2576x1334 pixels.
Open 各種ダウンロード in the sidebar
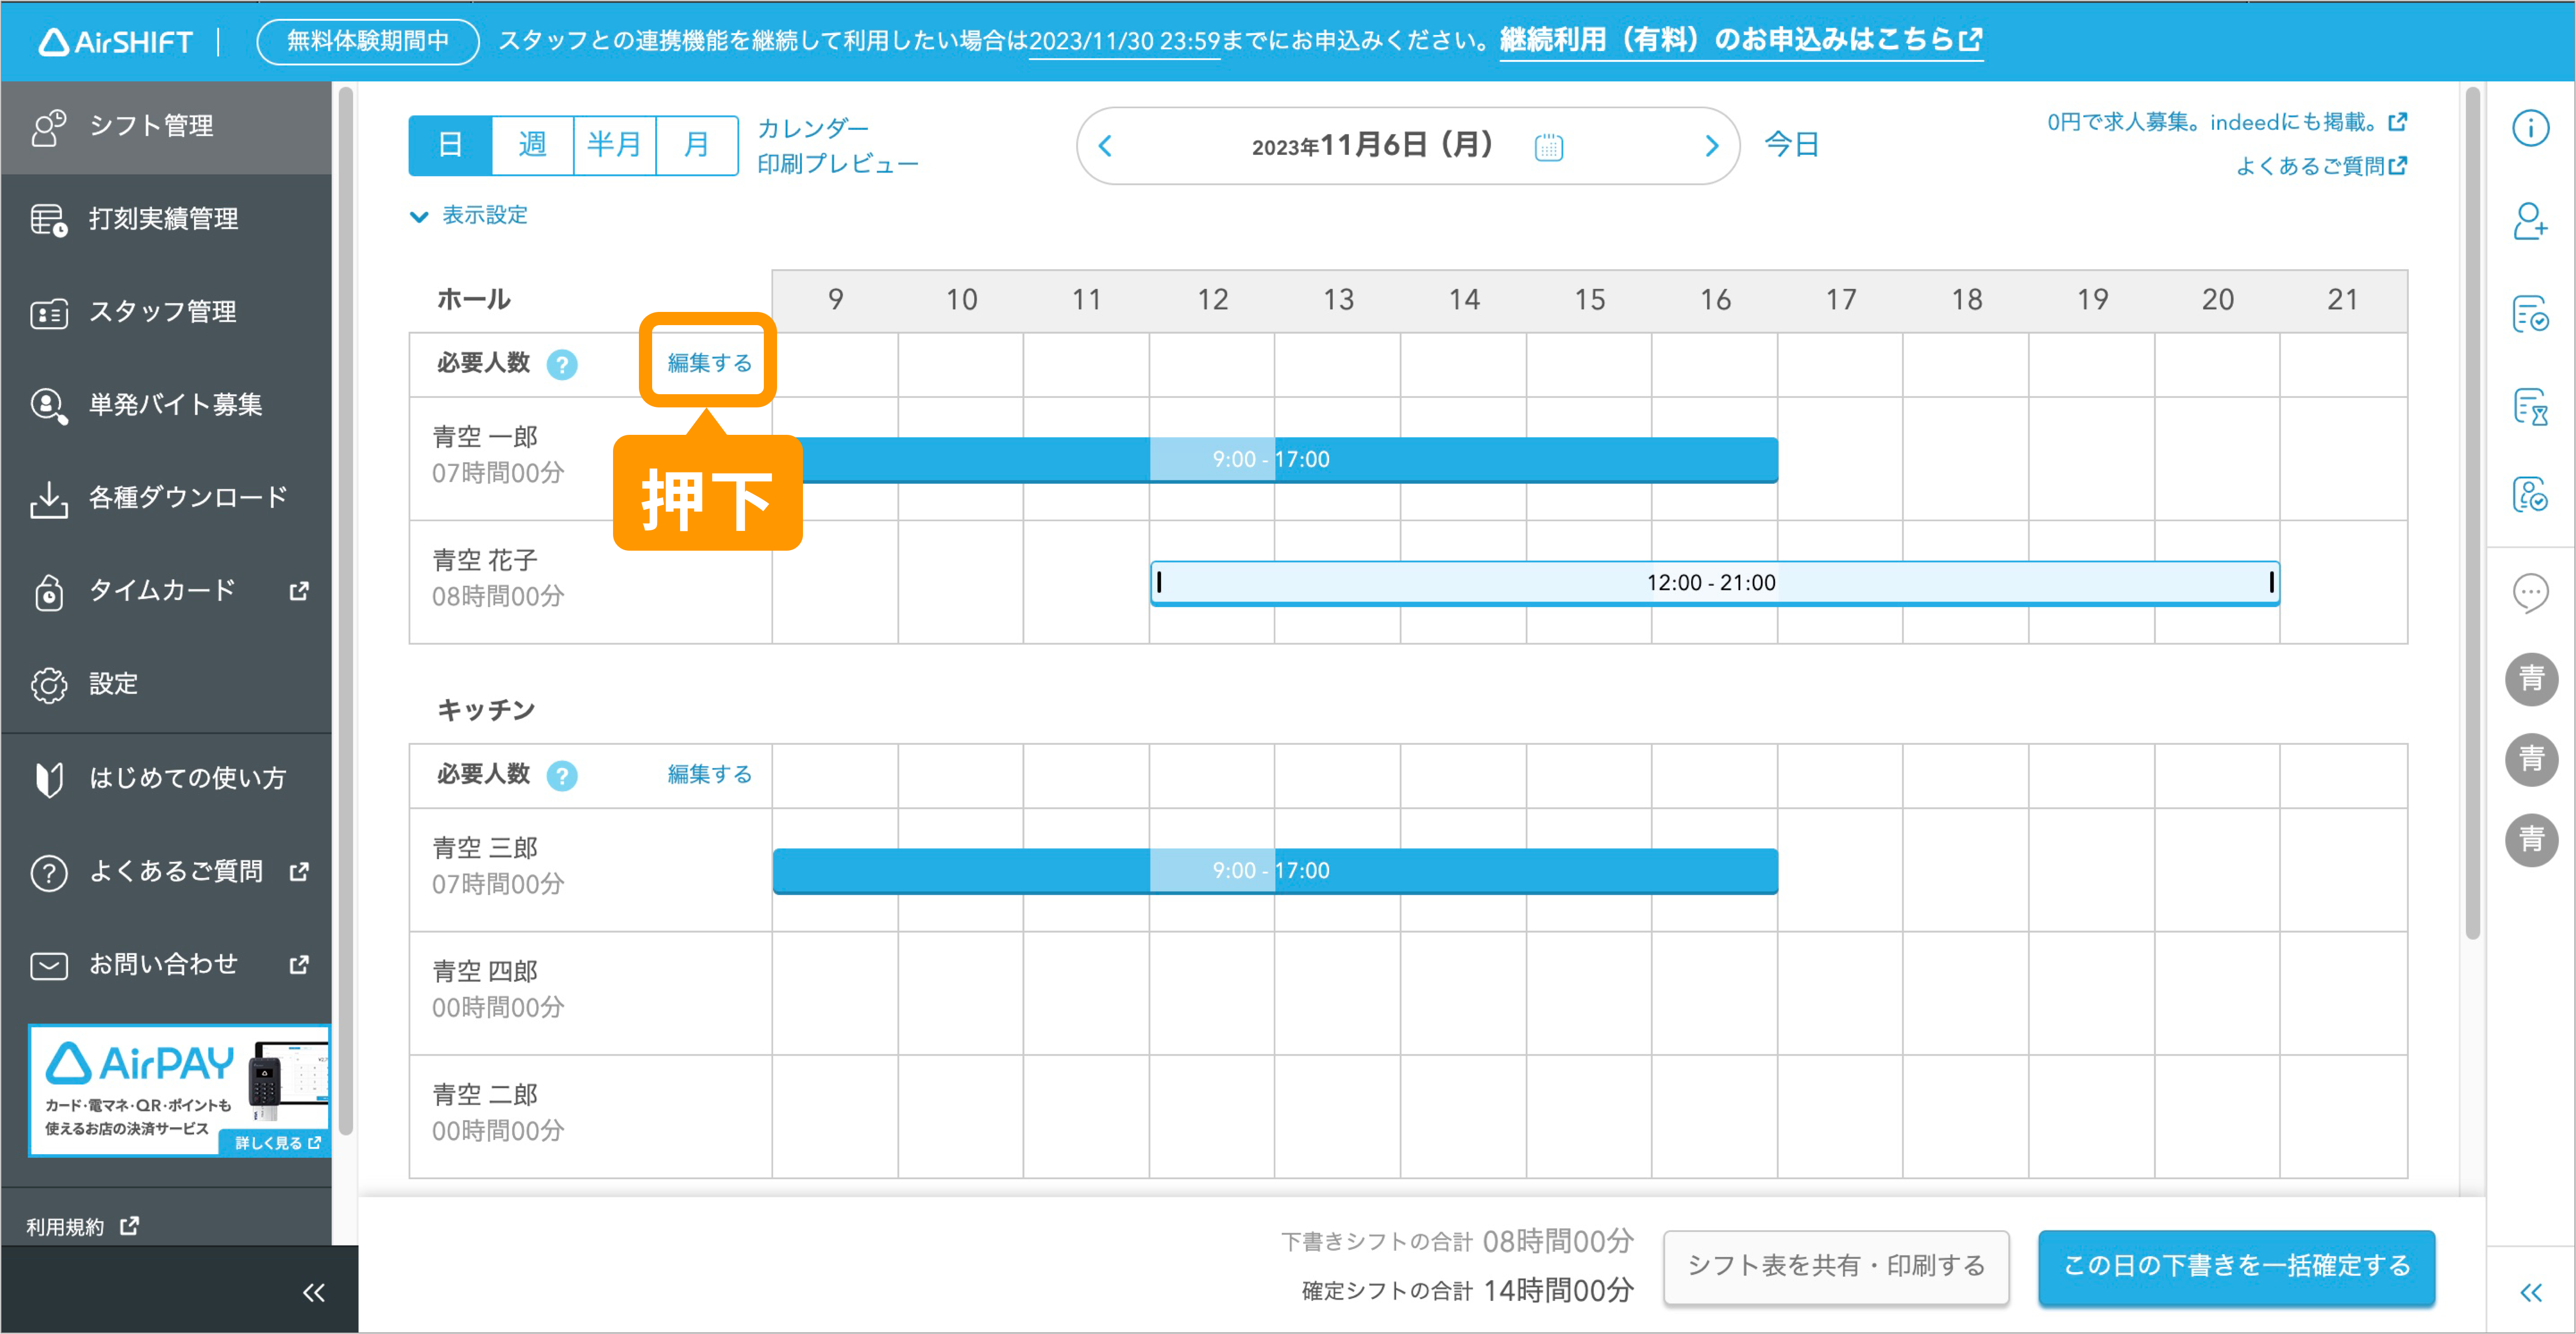[166, 498]
